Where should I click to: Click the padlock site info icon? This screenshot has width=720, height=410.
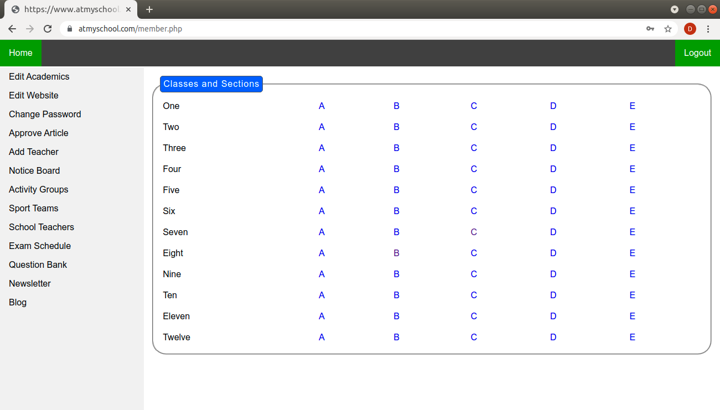[x=70, y=29]
